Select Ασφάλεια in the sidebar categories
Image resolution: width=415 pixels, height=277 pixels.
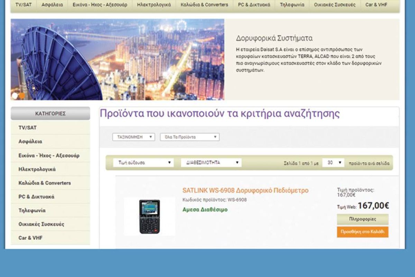click(x=30, y=142)
